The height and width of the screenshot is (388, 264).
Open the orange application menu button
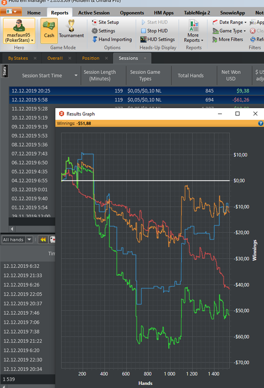pos(11,12)
